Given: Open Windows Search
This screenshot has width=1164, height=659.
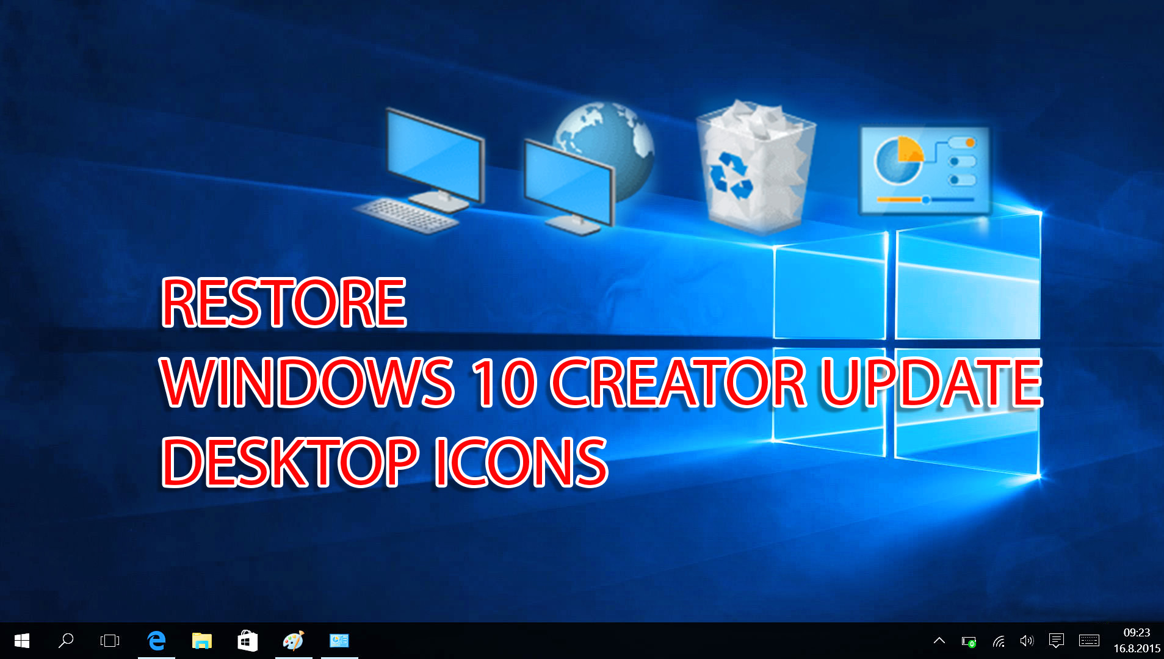Looking at the screenshot, I should pyautogui.click(x=66, y=641).
